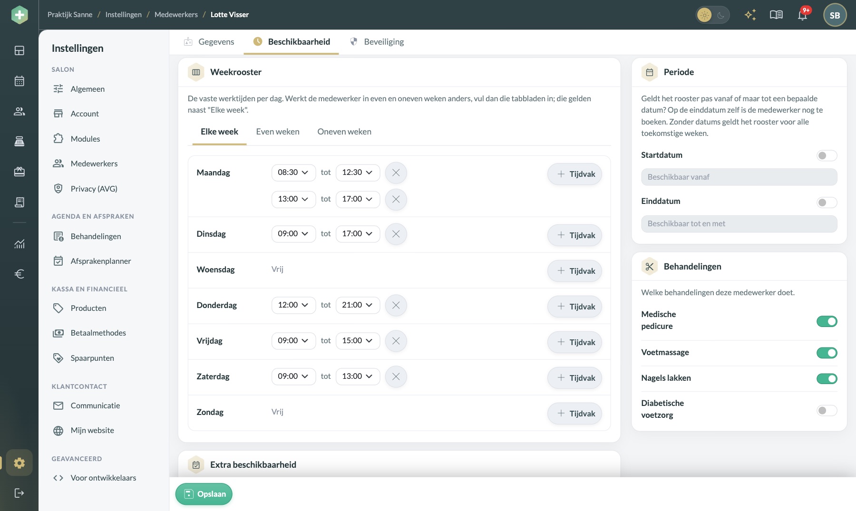Select the Oneven weken tab
Viewport: 856px width, 511px height.
click(x=344, y=132)
